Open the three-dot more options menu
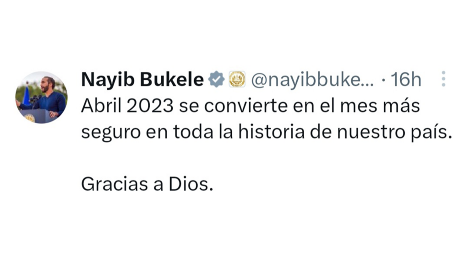The width and height of the screenshot is (469, 264). (x=443, y=79)
